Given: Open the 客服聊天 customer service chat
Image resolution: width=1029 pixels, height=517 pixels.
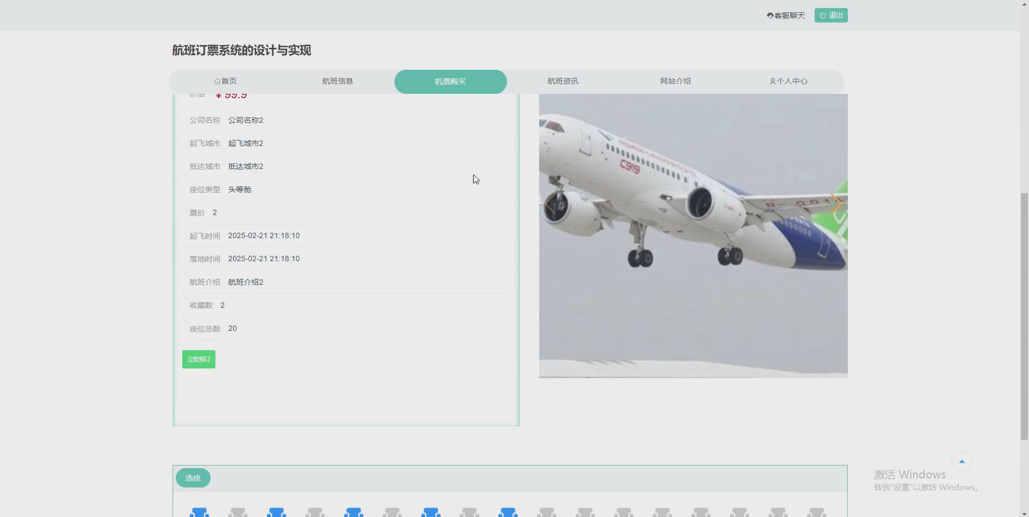Looking at the screenshot, I should pos(786,16).
